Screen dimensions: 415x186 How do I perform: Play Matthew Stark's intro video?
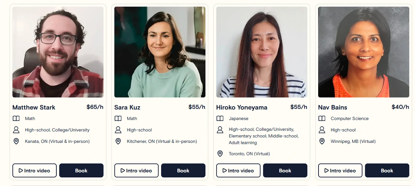tap(35, 170)
